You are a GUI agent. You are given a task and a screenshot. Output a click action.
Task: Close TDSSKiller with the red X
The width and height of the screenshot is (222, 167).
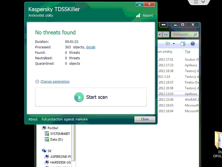[x=149, y=4]
